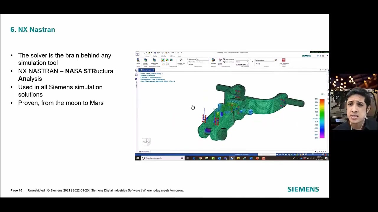Open the Stress result type dropdown
The width and height of the screenshot is (378, 212).
pos(242,62)
